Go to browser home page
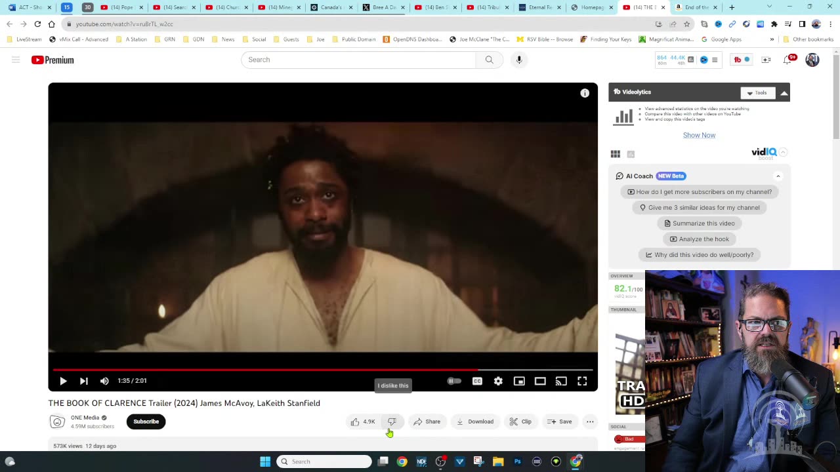Screen dimensions: 840x472 (52, 24)
